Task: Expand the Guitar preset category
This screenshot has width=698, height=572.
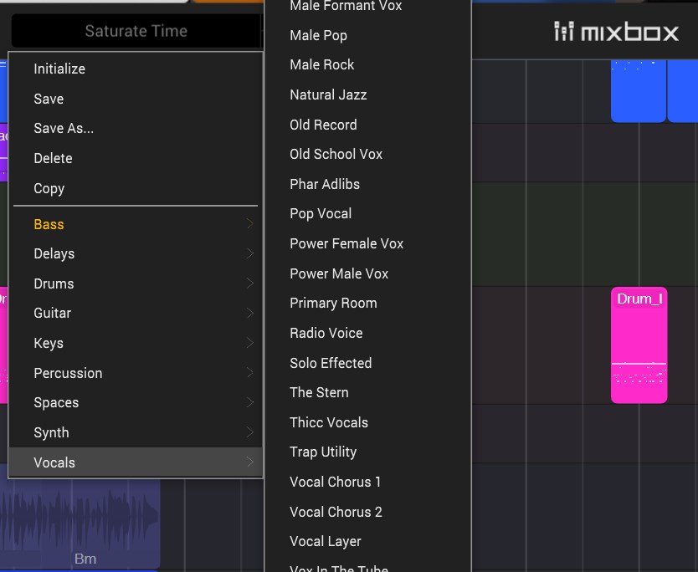Action: point(52,313)
